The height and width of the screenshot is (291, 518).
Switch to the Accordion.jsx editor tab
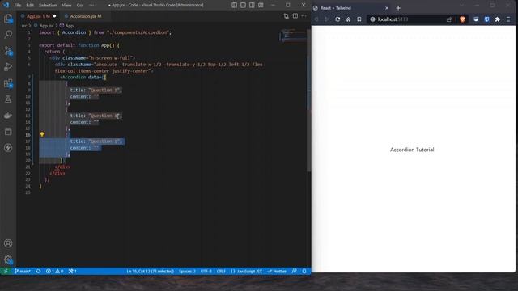85,16
